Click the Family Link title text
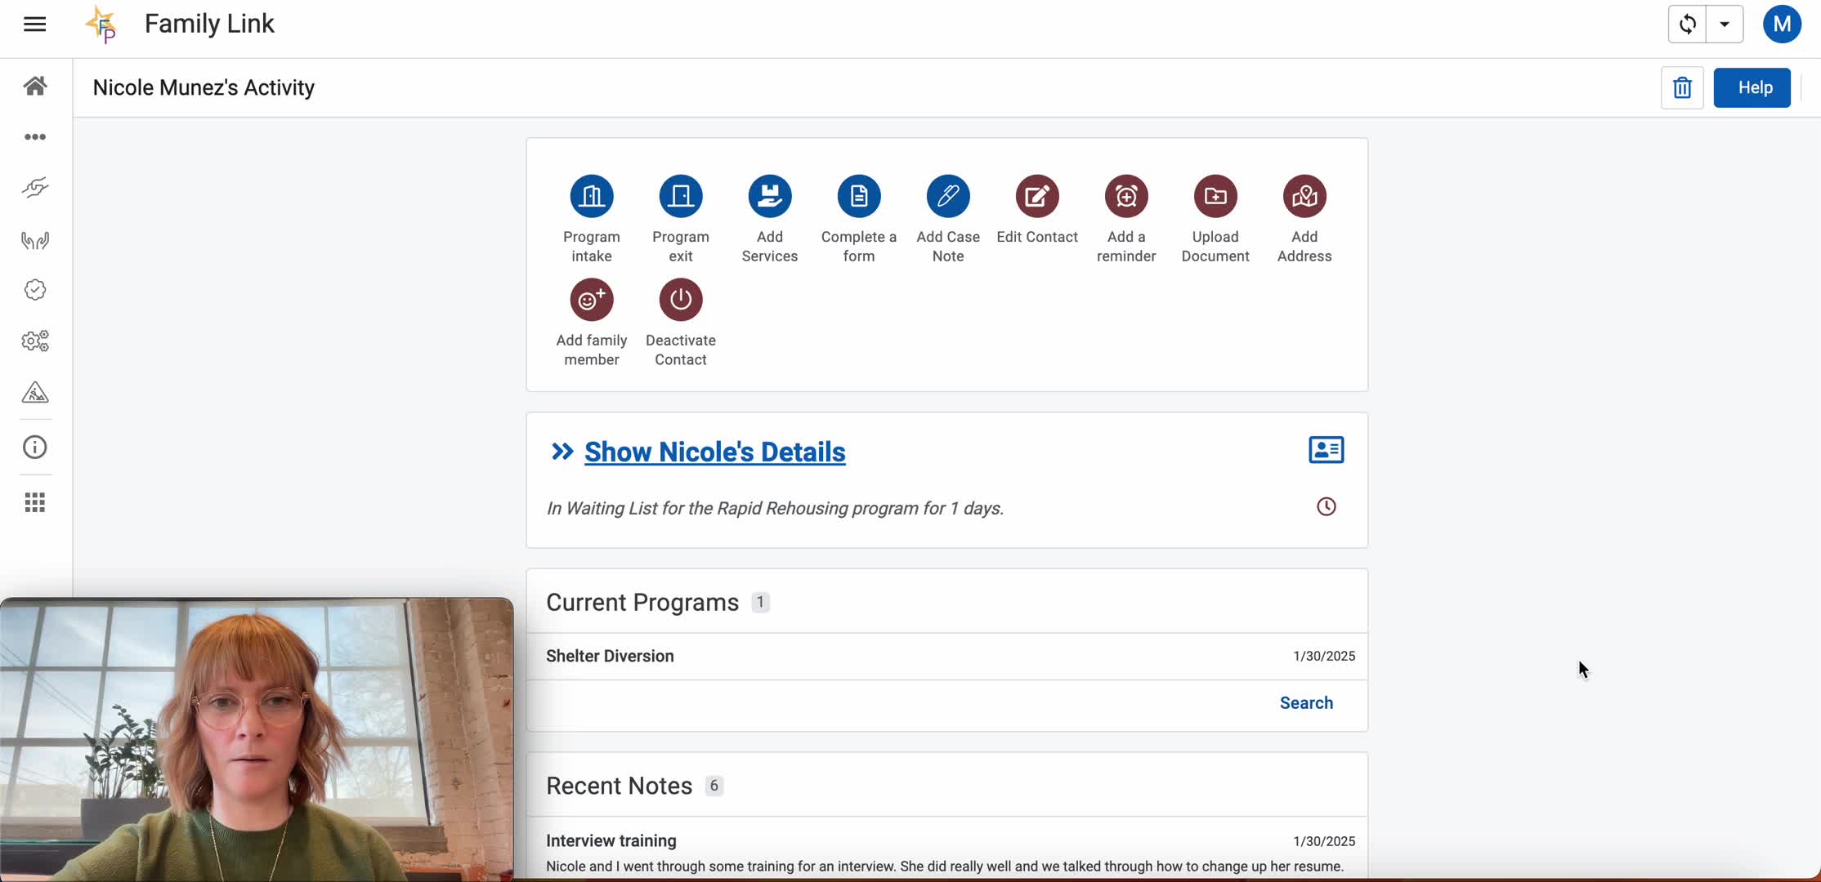 tap(209, 24)
